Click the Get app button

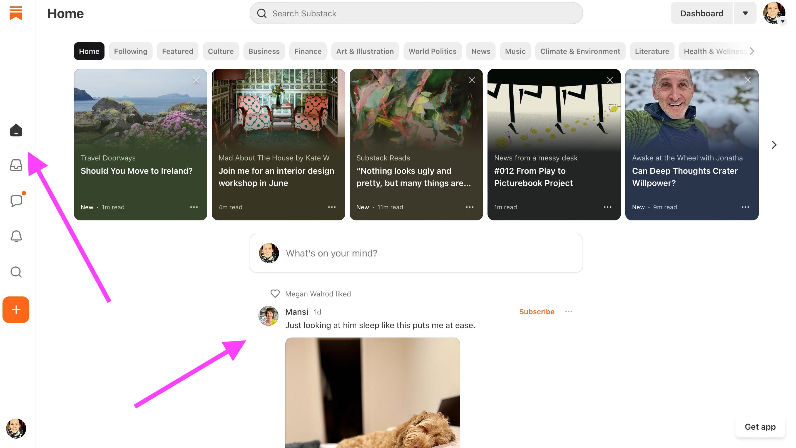[760, 427]
